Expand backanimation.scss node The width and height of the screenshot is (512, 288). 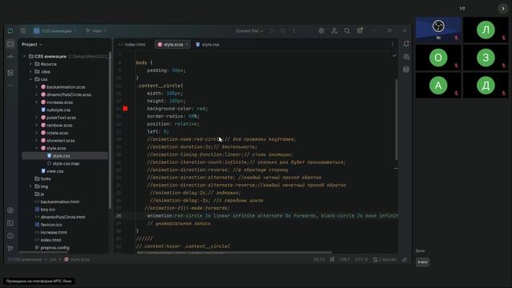click(x=37, y=87)
